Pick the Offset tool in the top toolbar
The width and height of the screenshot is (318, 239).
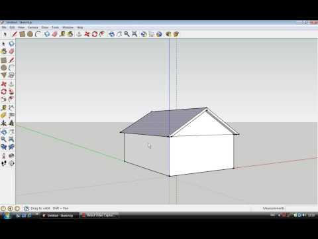[102, 34]
